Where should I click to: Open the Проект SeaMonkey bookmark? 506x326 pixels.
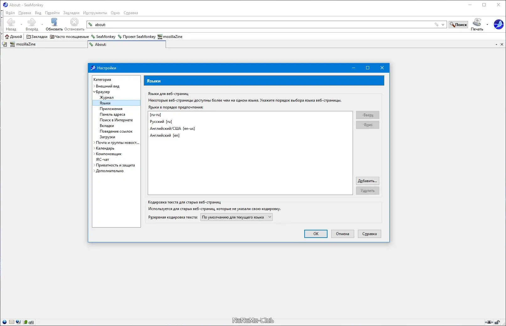coord(137,37)
